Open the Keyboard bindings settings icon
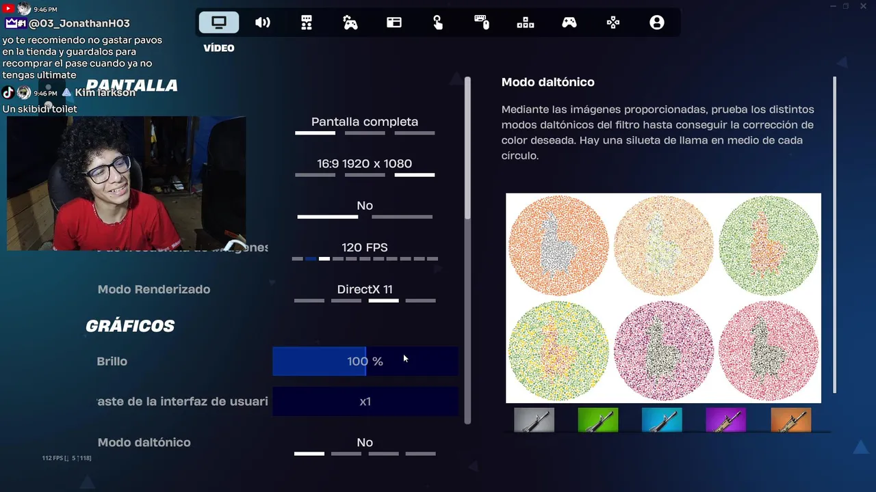This screenshot has height=492, width=876. click(x=526, y=23)
